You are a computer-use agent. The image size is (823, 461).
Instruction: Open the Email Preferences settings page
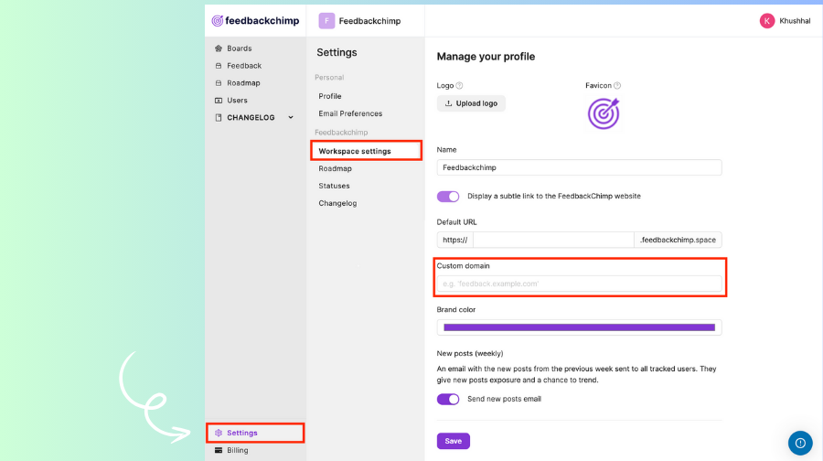tap(350, 113)
